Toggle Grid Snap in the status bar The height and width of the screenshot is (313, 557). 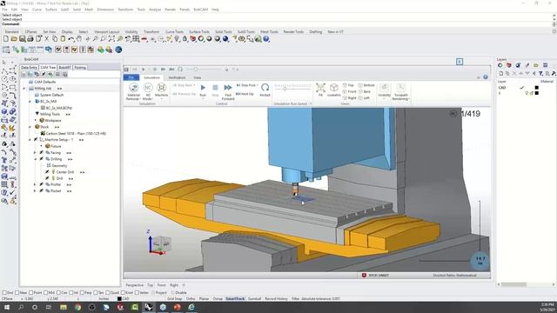pos(174,299)
